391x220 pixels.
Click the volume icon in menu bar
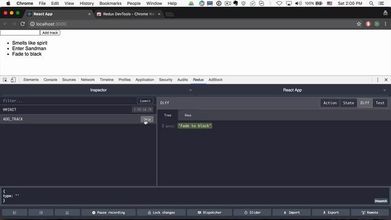coord(298,3)
